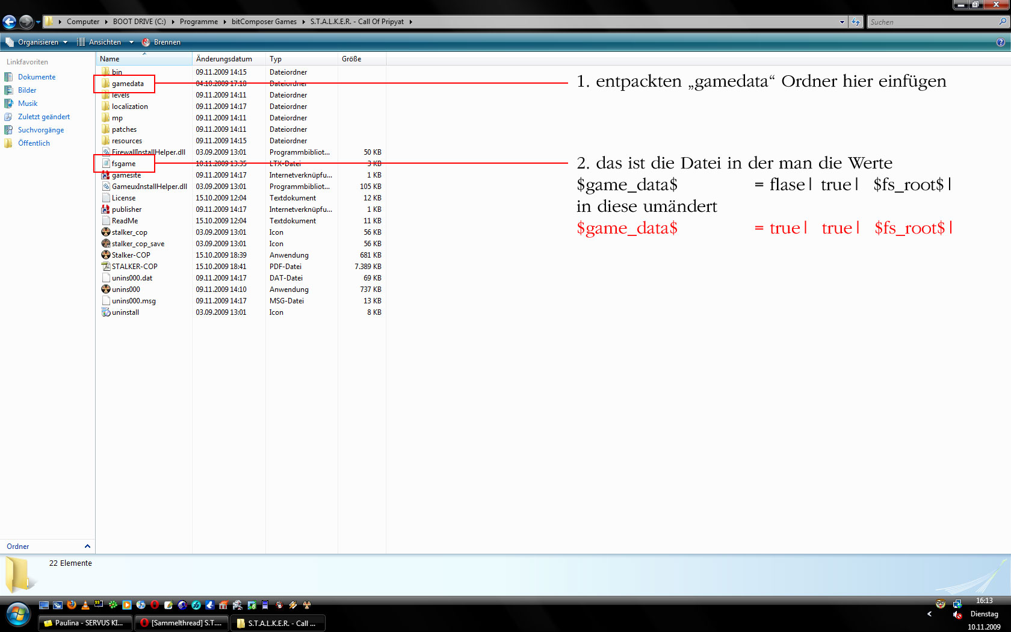The image size is (1011, 632).
Task: Open Zuletzt geändert link
Action: [x=44, y=117]
